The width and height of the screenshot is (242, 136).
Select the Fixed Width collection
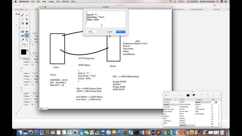[x=168, y=111]
